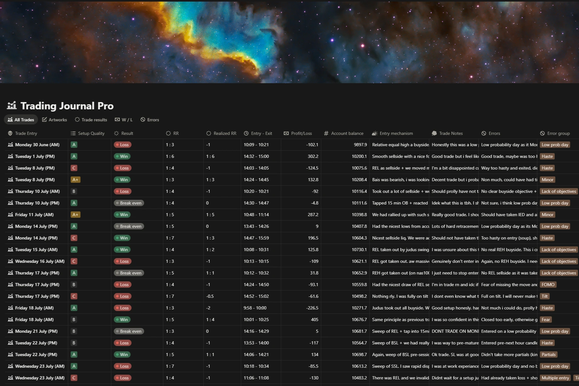Open the Realized RR column header menu
Screen dimensions: 579x386
click(225, 133)
